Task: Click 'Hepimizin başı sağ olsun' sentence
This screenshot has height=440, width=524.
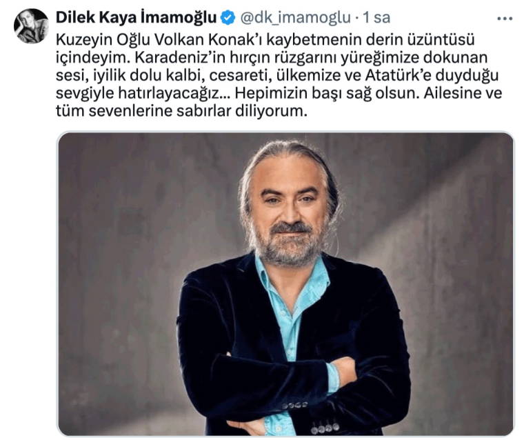Action: coord(327,94)
